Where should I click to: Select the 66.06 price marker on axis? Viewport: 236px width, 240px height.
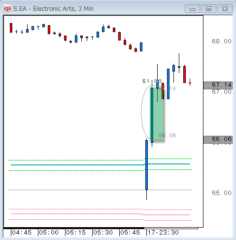click(x=218, y=140)
